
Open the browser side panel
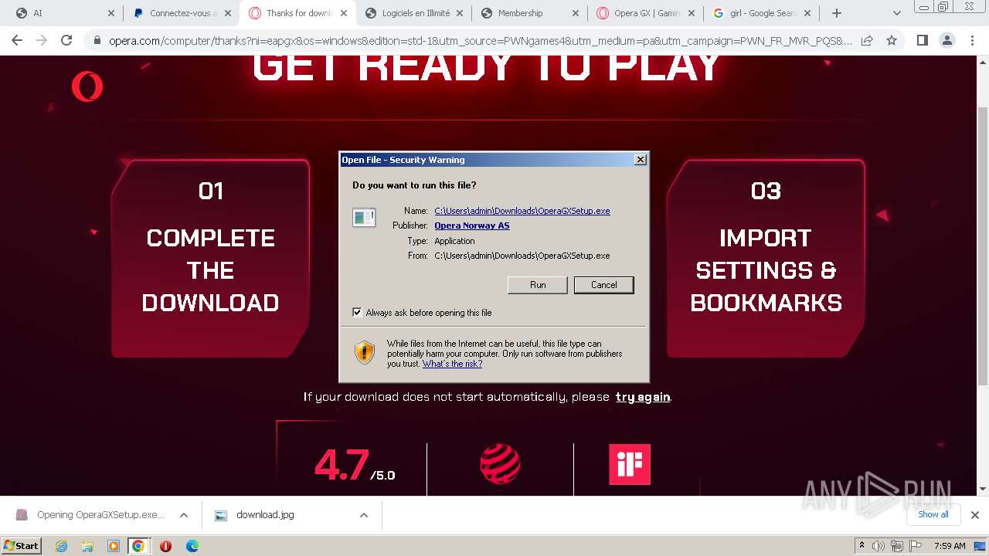point(922,41)
